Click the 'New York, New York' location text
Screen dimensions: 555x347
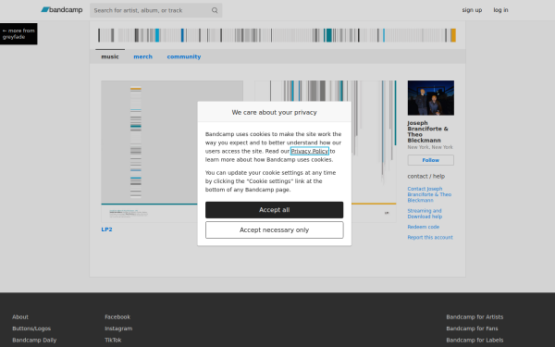click(430, 147)
